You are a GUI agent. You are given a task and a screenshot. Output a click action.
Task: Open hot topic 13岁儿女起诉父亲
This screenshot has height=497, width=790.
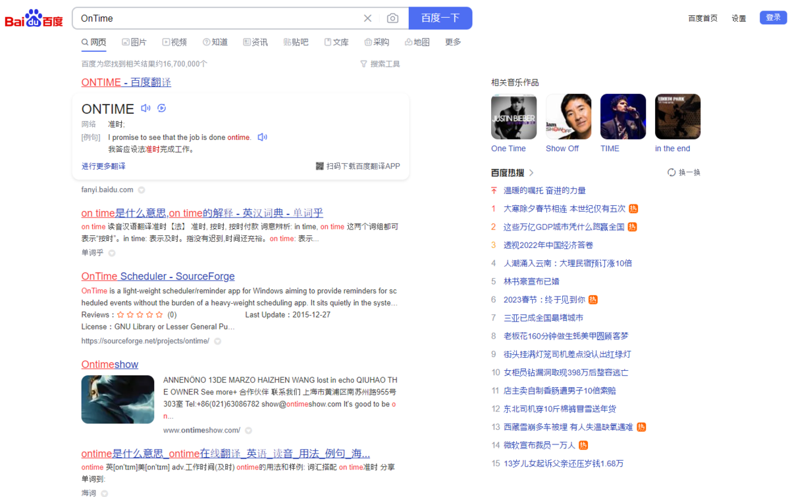tap(564, 463)
